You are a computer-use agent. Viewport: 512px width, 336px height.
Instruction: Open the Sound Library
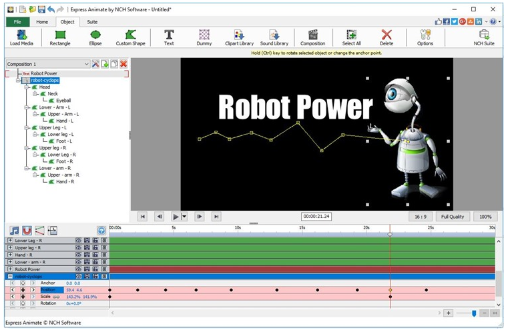(x=274, y=37)
